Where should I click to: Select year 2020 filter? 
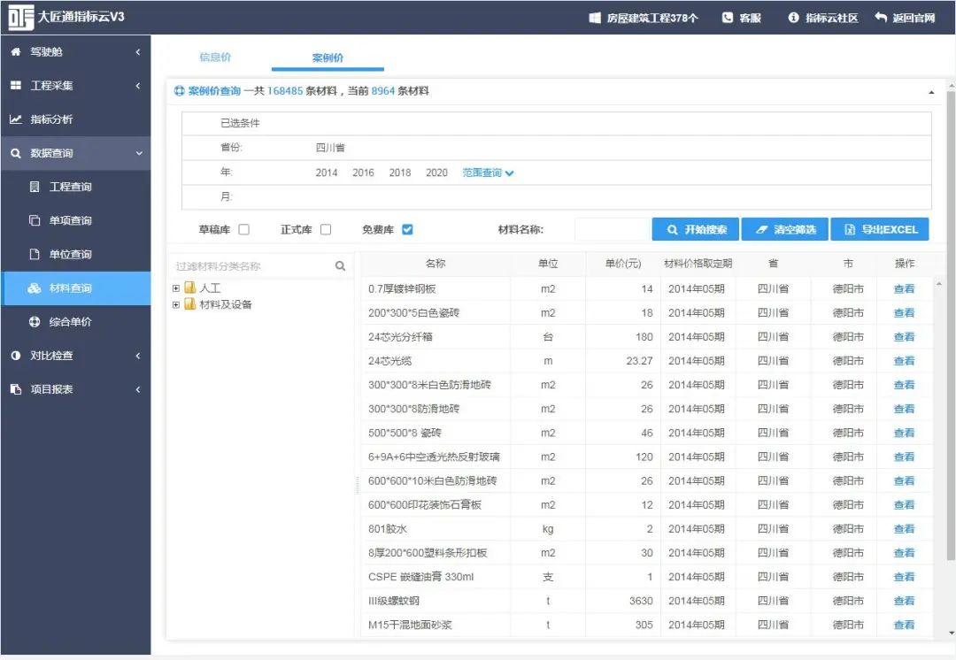[x=436, y=173]
